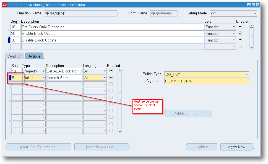Toggle Enabled checkbox for Commit Form action
Image resolution: width=268 pixels, height=164 pixels.
click(x=111, y=77)
